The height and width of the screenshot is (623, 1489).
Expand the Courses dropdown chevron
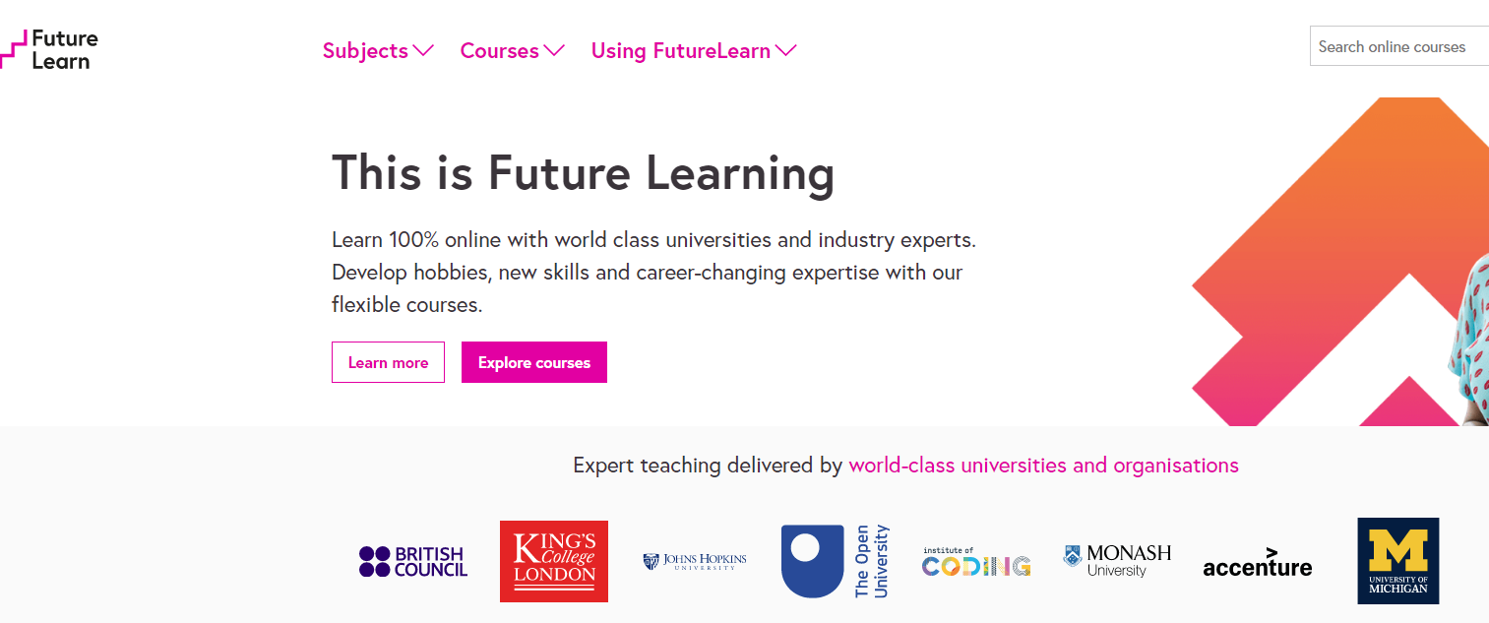click(x=554, y=50)
